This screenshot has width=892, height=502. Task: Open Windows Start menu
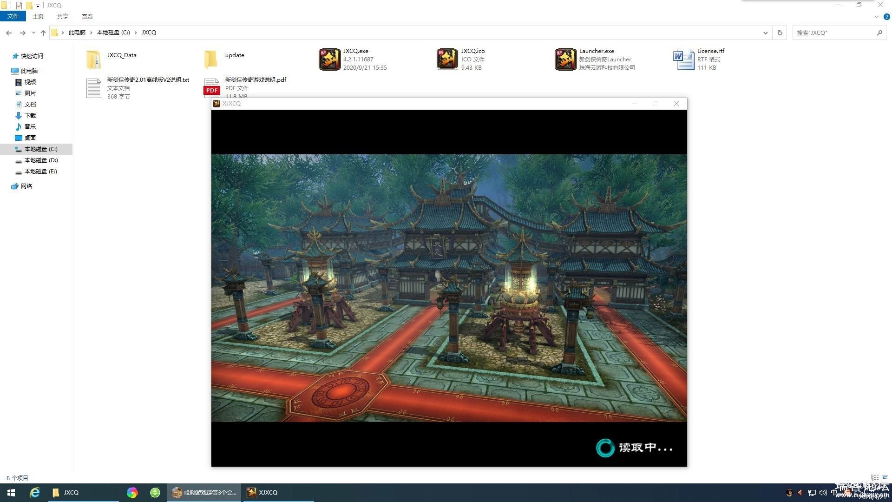(x=11, y=492)
